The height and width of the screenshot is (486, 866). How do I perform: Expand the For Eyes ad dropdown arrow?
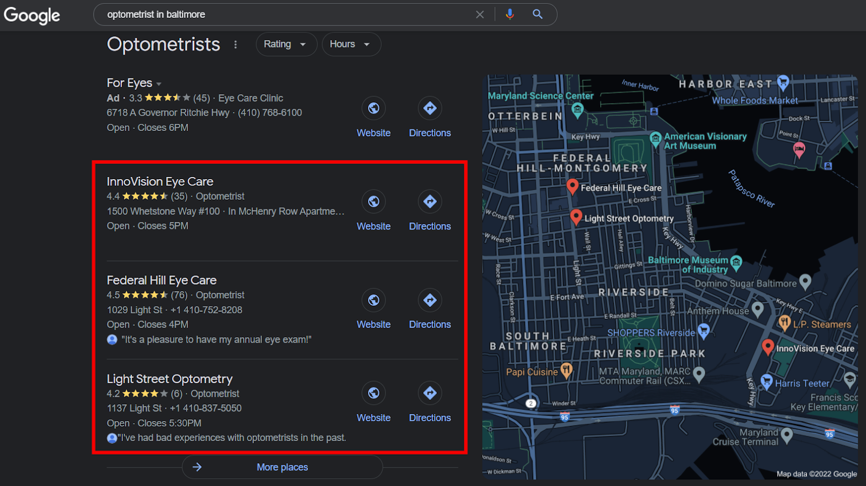(x=159, y=84)
